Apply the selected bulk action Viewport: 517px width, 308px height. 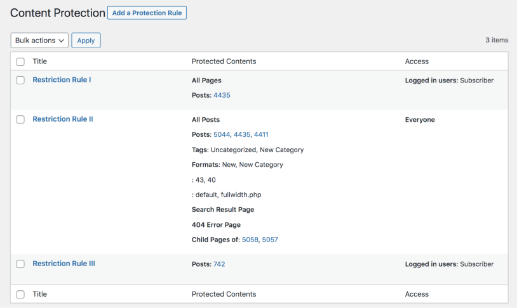click(x=86, y=40)
